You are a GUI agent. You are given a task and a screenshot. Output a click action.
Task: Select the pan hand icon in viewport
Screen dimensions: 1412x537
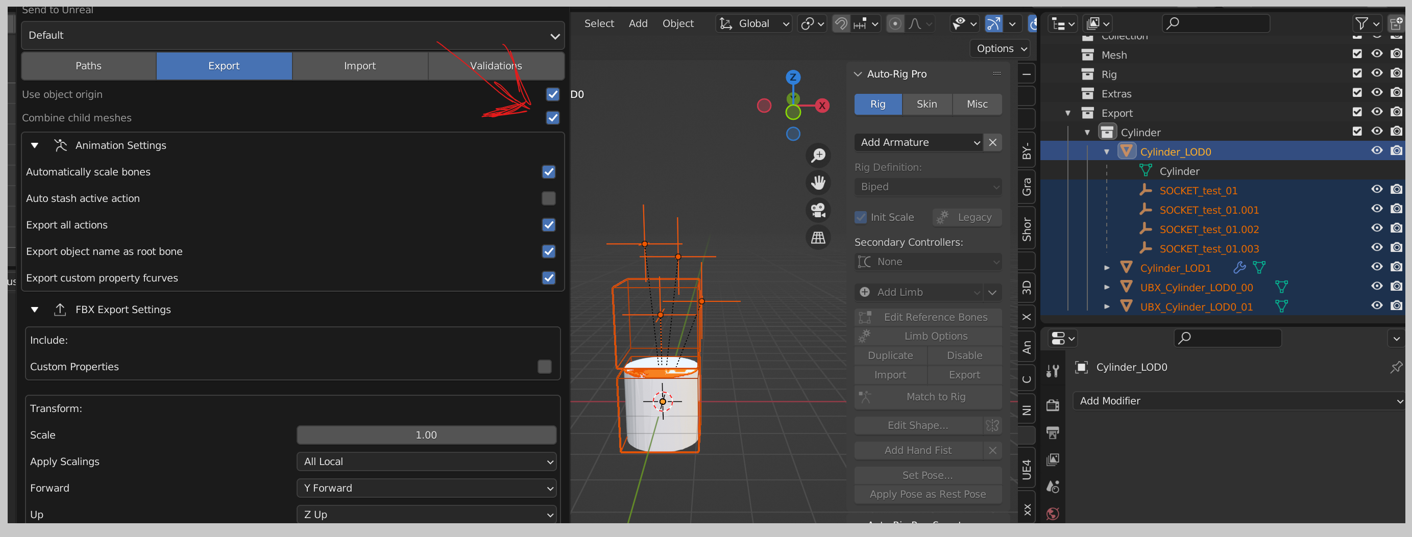(x=818, y=182)
